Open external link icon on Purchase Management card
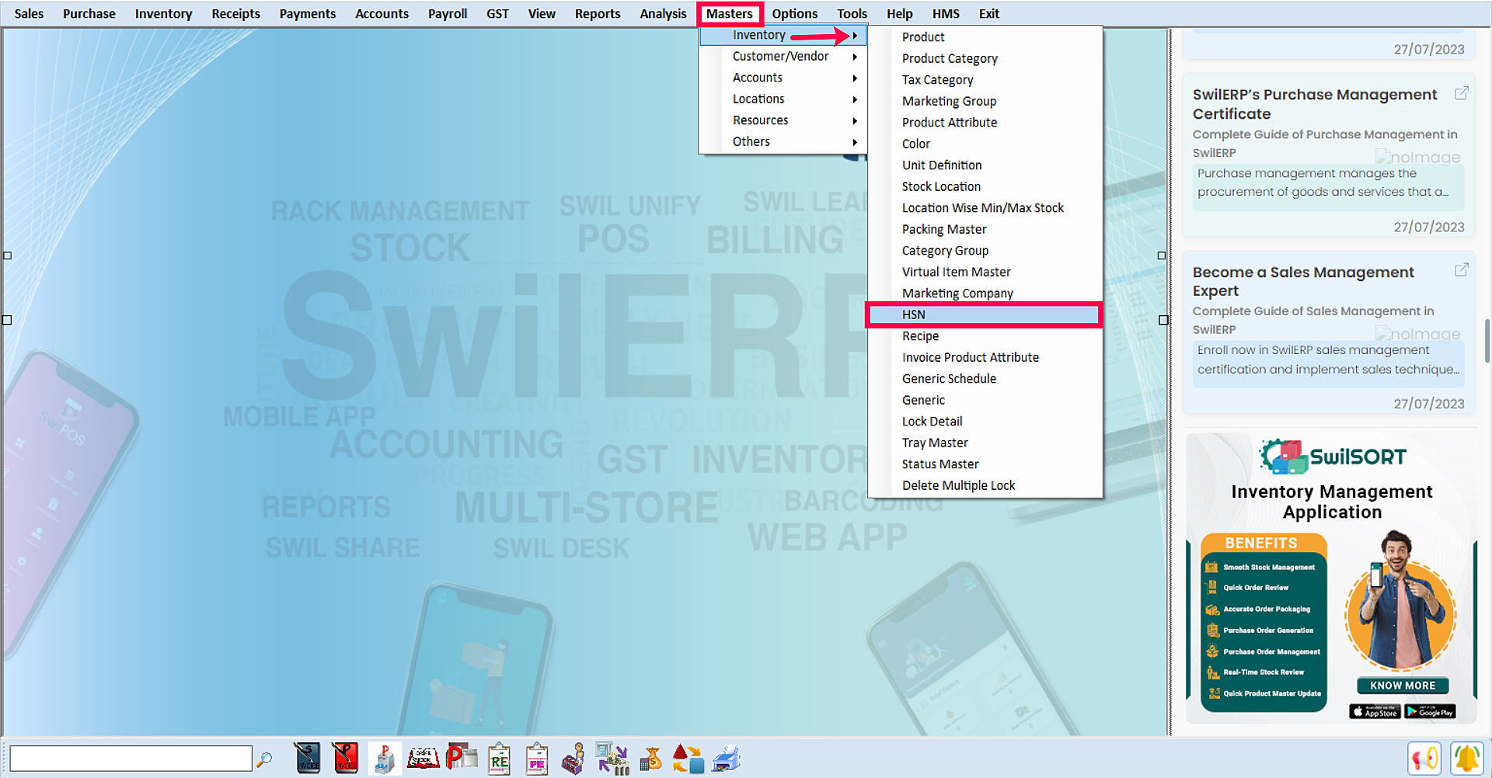1492x778 pixels. point(1461,93)
